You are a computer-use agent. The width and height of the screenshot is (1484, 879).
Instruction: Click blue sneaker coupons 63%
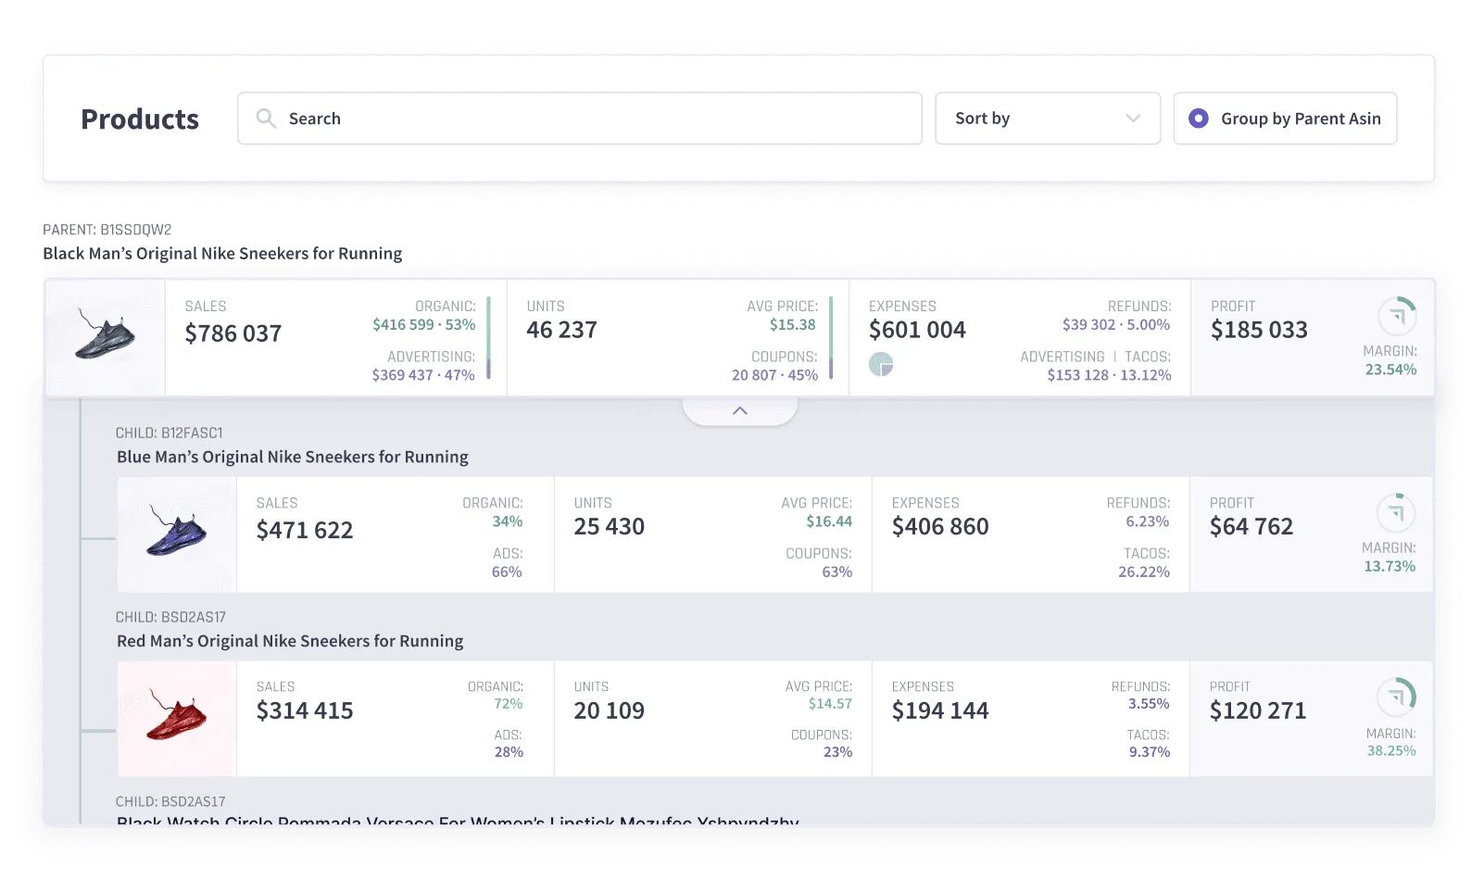tap(837, 572)
